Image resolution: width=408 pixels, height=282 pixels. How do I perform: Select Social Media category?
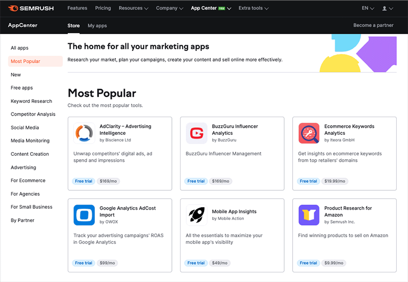[24, 128]
